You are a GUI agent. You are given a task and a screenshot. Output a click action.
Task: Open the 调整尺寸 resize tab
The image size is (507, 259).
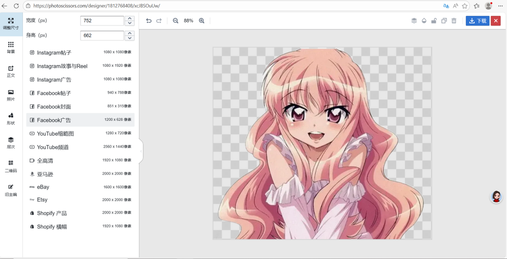[x=11, y=24]
